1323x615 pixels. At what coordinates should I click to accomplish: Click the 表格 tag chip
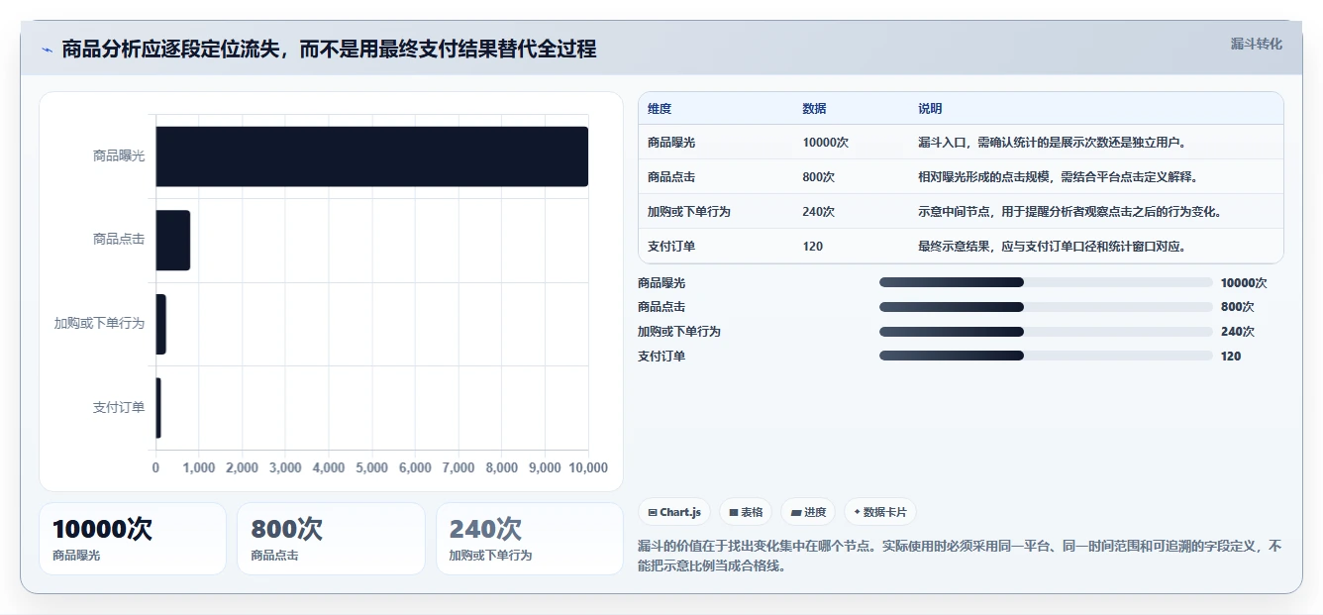coord(746,512)
